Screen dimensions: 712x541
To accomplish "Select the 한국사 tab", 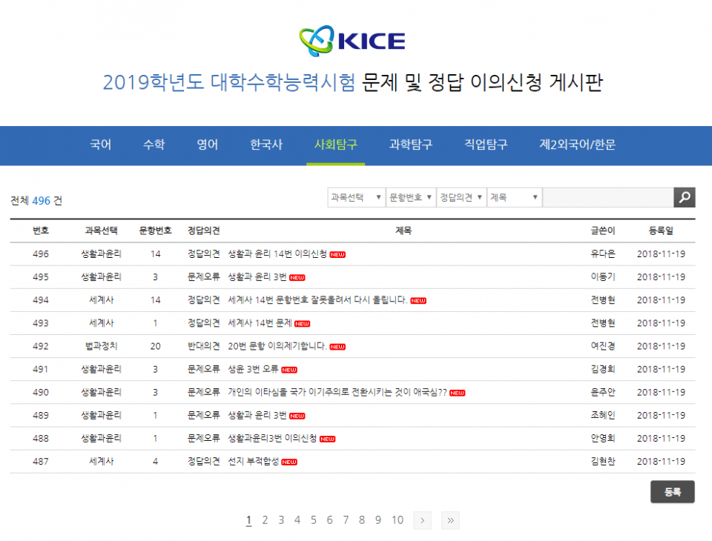I will [266, 145].
